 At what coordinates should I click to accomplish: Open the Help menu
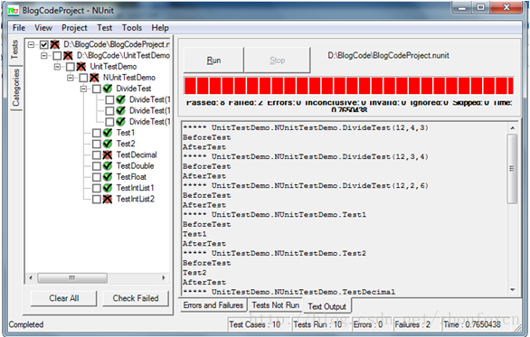point(160,28)
